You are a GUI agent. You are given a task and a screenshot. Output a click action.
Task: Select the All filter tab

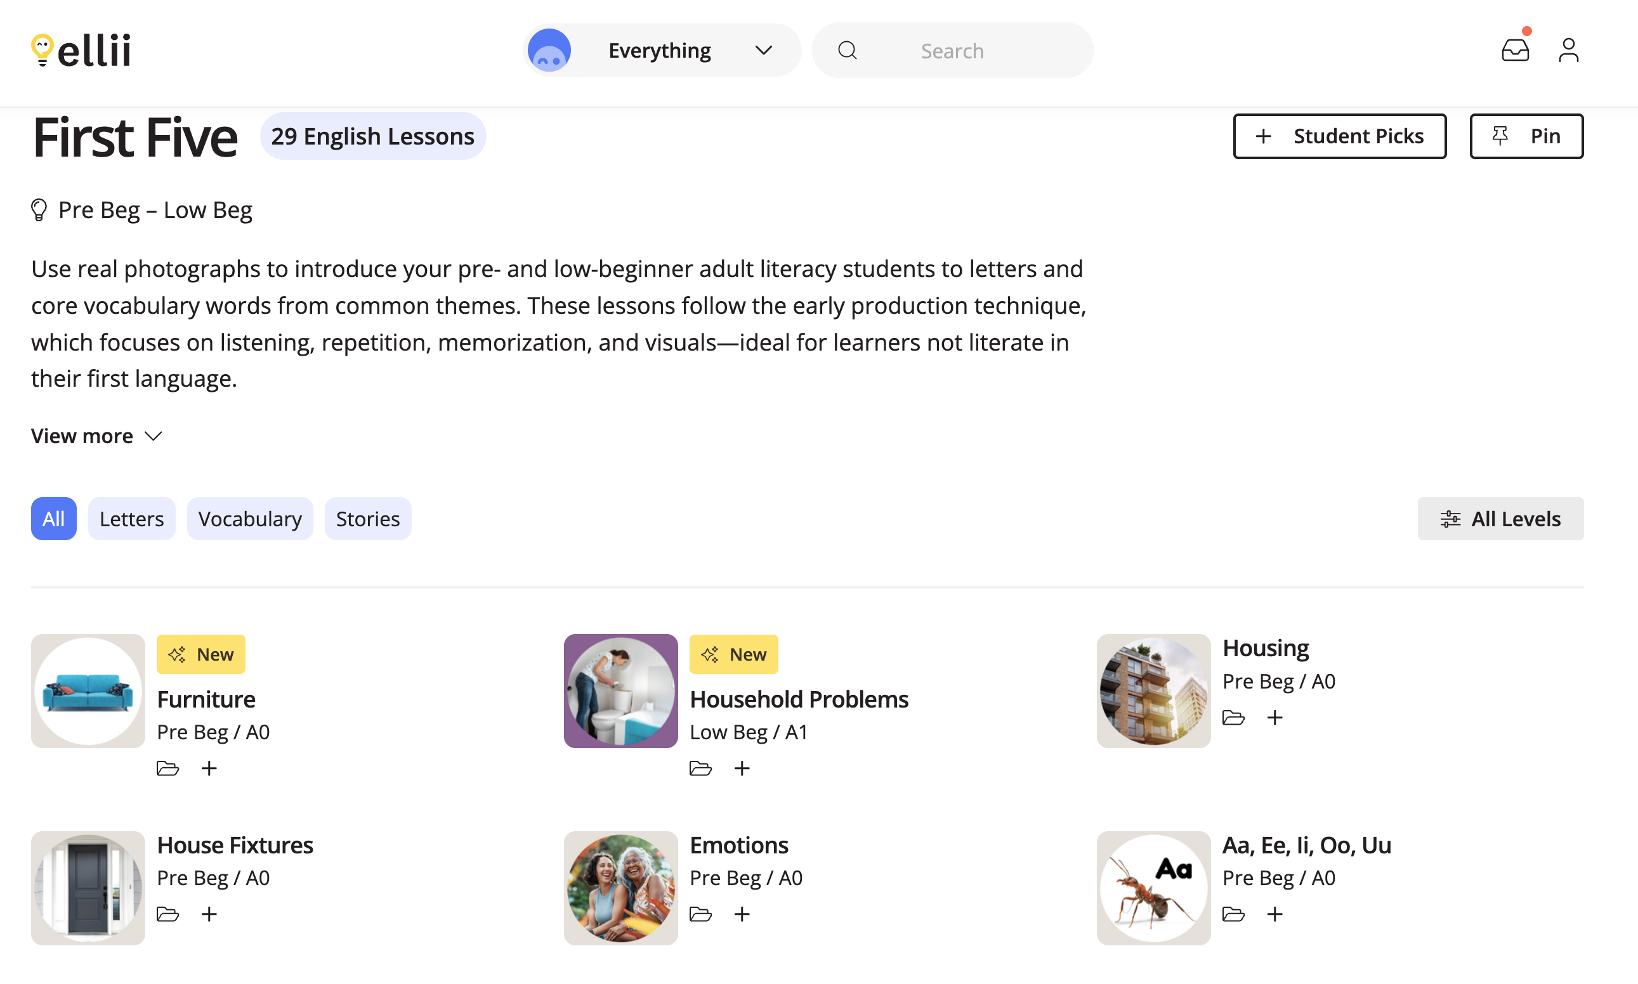[x=53, y=519]
